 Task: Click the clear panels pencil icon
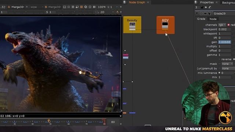pyautogui.click(x=210, y=7)
